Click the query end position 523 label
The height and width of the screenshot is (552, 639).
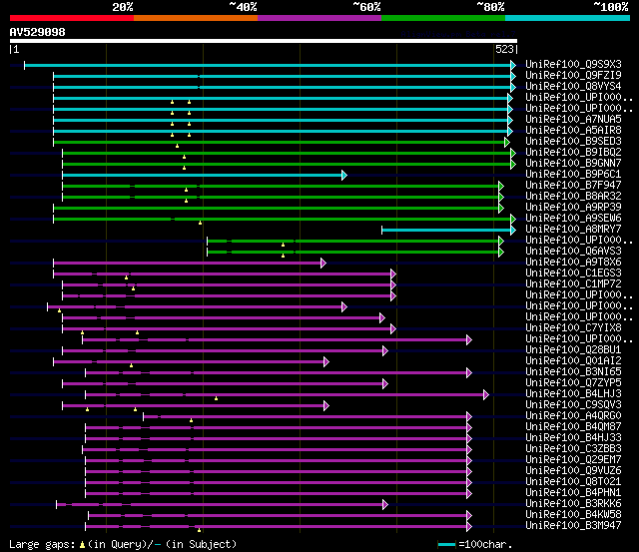[x=504, y=49]
